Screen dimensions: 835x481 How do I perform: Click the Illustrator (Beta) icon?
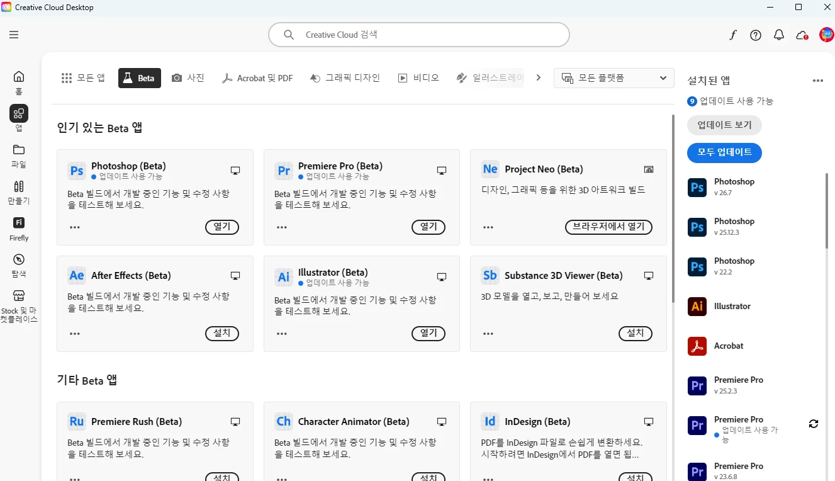pyautogui.click(x=284, y=277)
